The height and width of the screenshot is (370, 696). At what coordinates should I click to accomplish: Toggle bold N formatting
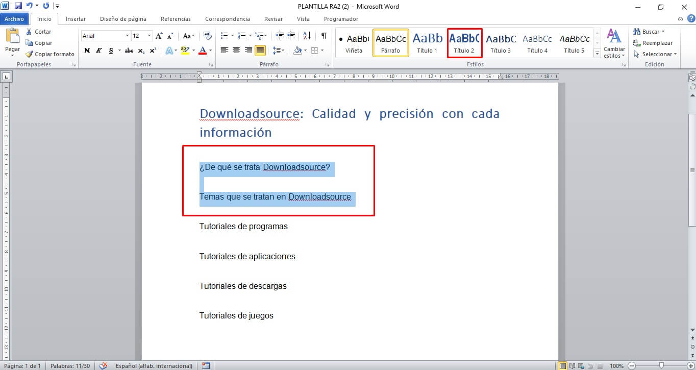pyautogui.click(x=87, y=51)
